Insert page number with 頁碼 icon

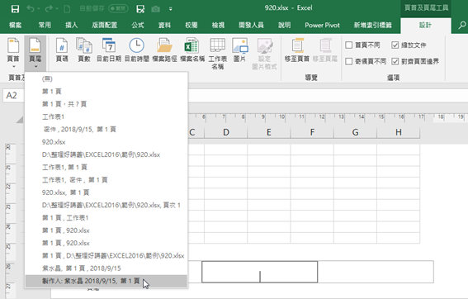click(62, 50)
